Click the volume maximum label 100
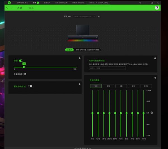This screenshot has width=168, height=149. (x=75, y=69)
